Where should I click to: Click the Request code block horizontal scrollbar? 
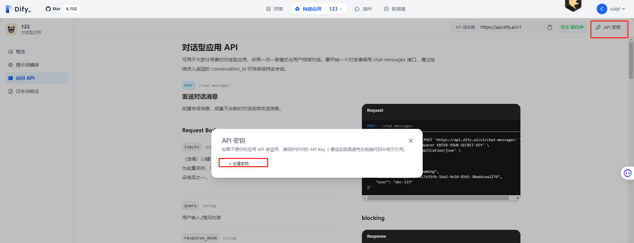click(438, 198)
